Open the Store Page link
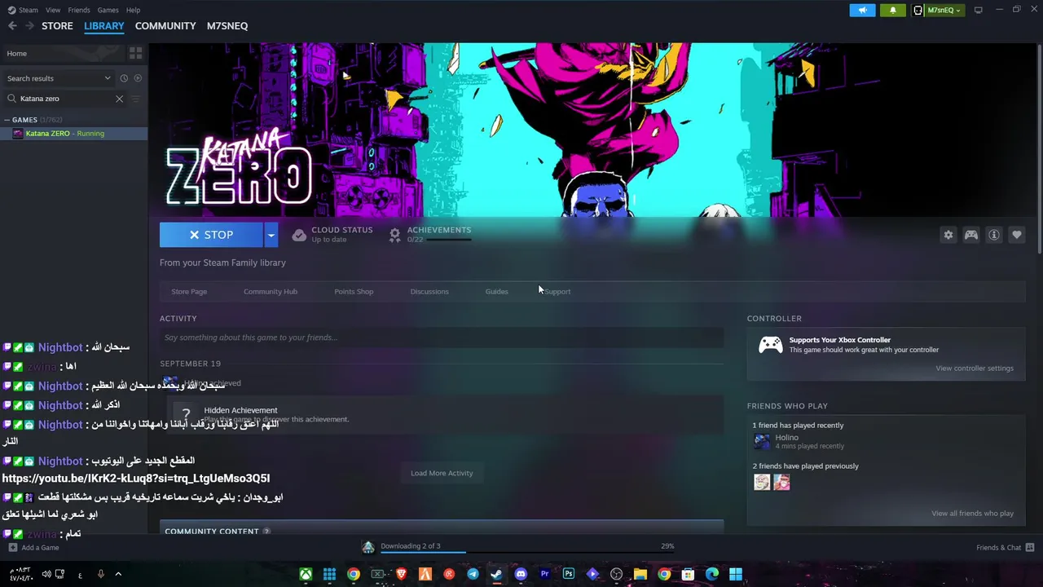Viewport: 1043px width, 587px height. tap(189, 292)
